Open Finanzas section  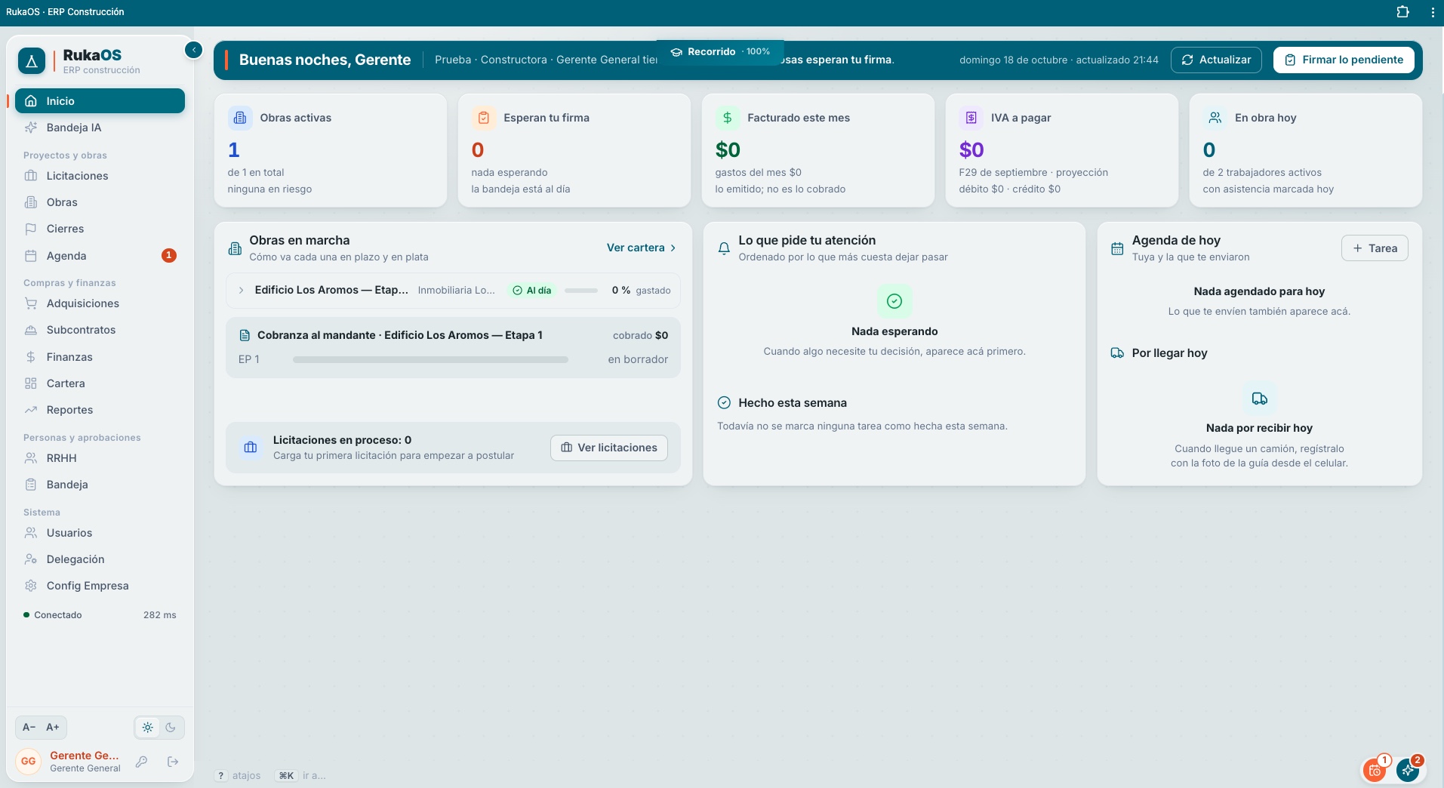[x=100, y=357]
